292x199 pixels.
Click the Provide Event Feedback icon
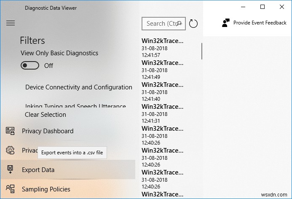click(x=225, y=23)
